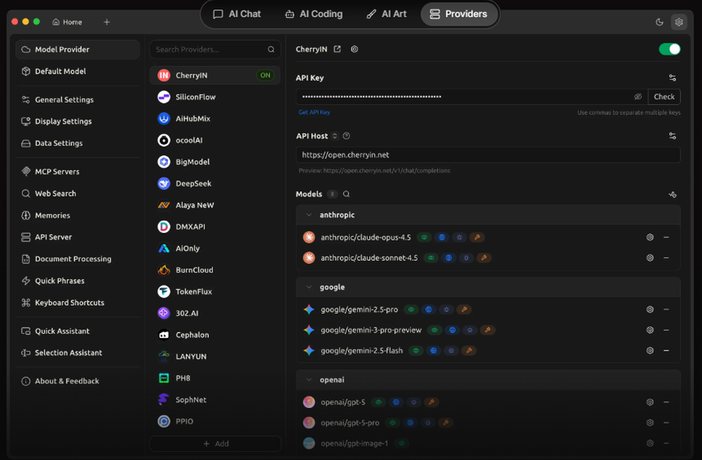The width and height of the screenshot is (702, 460).
Task: Remove anthropic/claude-opus-4.5 model
Action: [666, 238]
